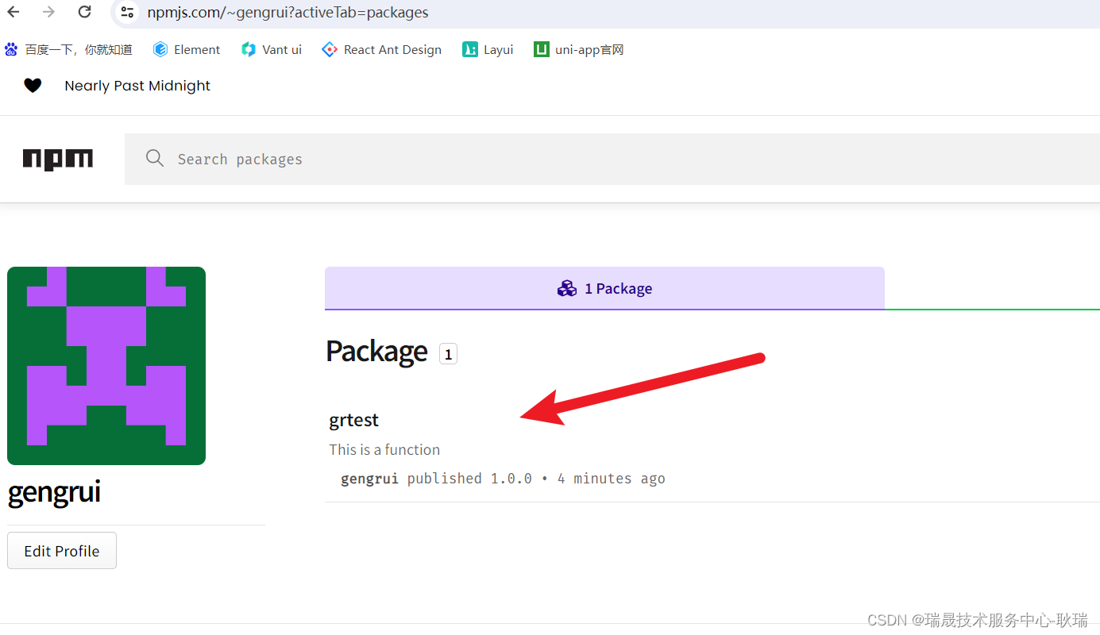The height and width of the screenshot is (635, 1100).
Task: Focus the Search packages field
Action: click(612, 159)
